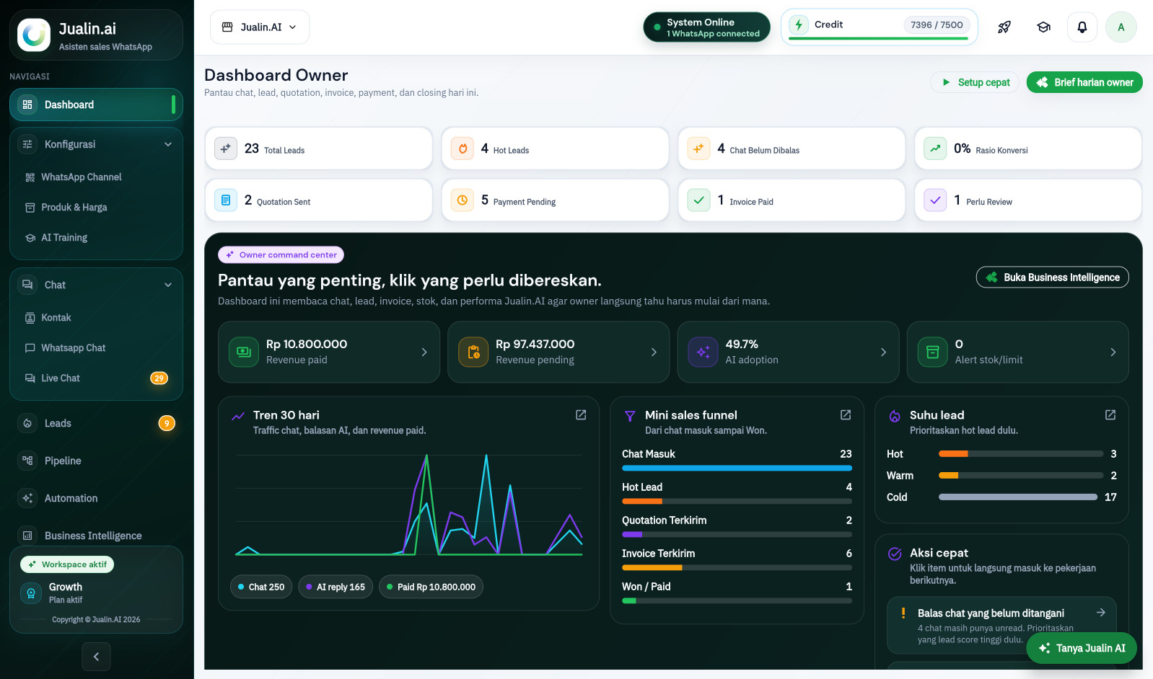Click the Chat Masuk funnel bar
Screen dimensions: 1153x679
click(737, 469)
